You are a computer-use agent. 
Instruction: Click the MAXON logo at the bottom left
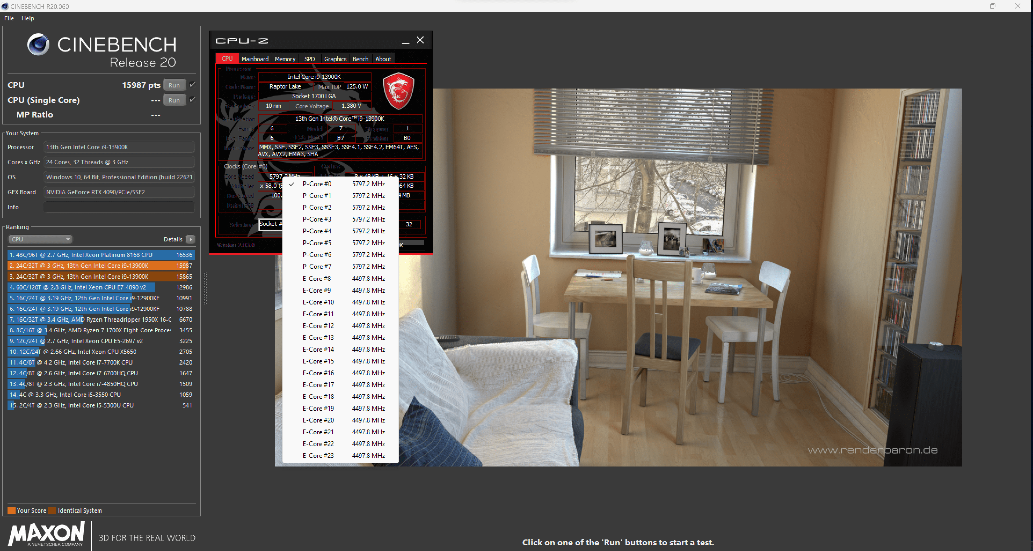coord(46,534)
